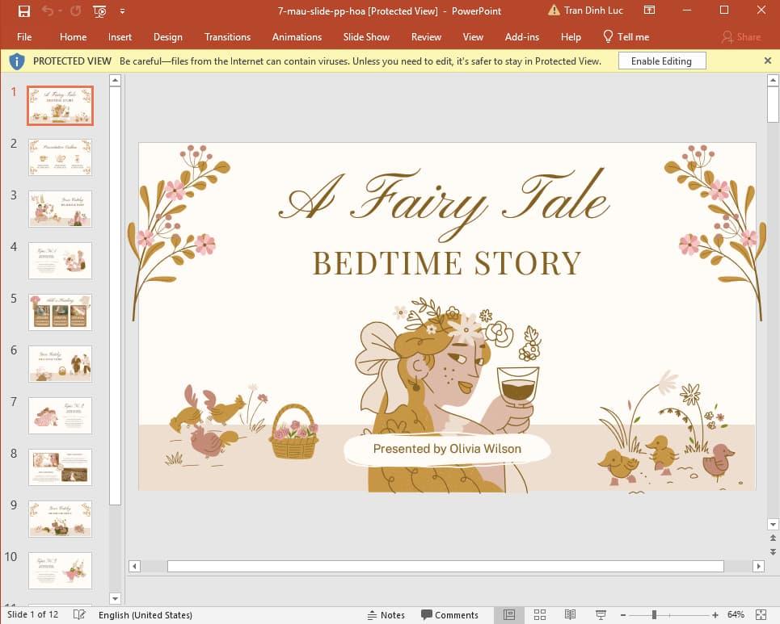This screenshot has width=780, height=624.
Task: Click the proofing status icon near Slide 1 of 12
Action: click(x=78, y=614)
